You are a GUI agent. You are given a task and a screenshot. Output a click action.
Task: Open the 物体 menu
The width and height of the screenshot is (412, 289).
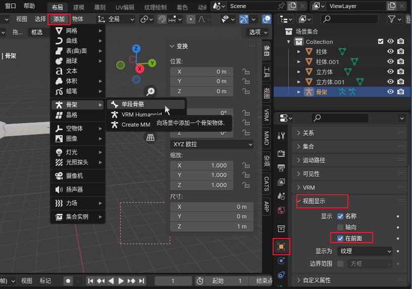pyautogui.click(x=78, y=19)
